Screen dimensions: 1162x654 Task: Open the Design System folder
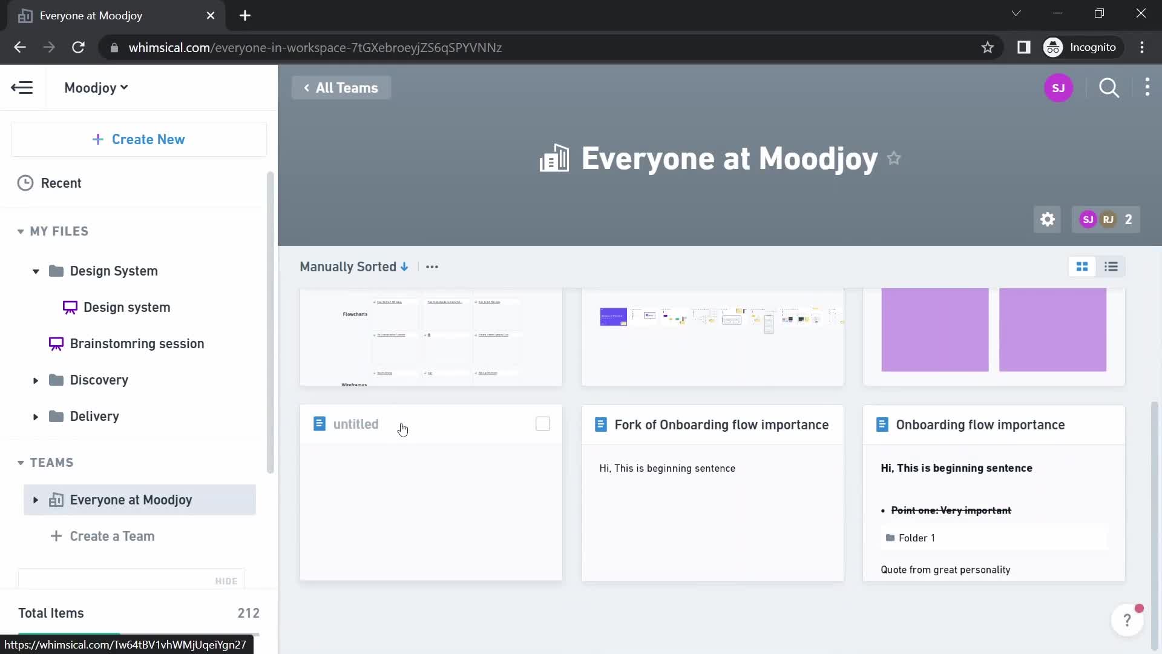[x=114, y=271]
